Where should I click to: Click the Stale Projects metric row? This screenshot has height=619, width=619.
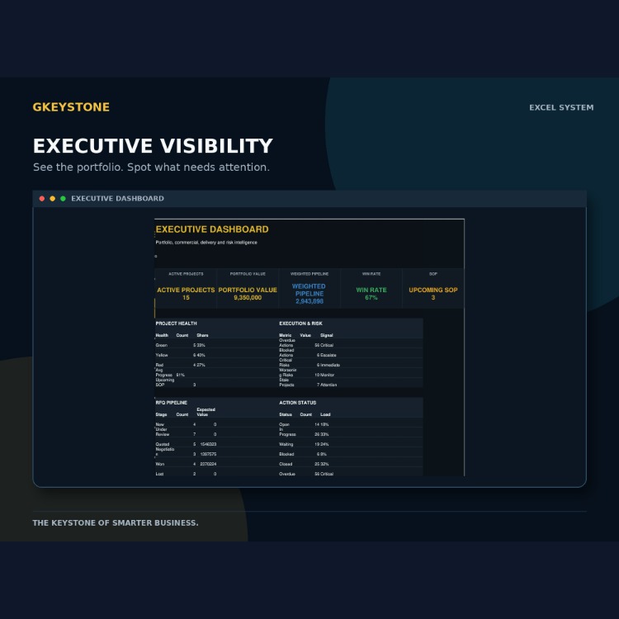351,382
